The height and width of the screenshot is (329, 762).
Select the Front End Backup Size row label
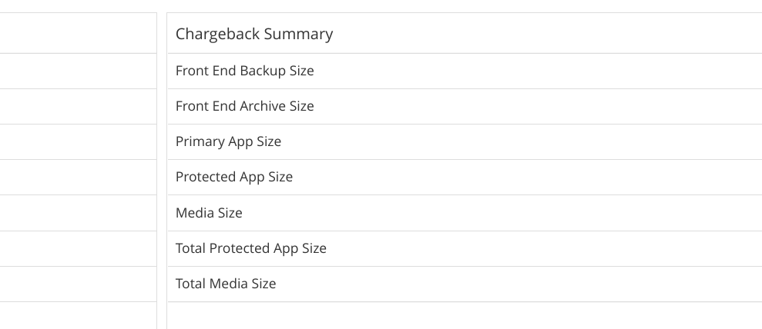tap(244, 71)
